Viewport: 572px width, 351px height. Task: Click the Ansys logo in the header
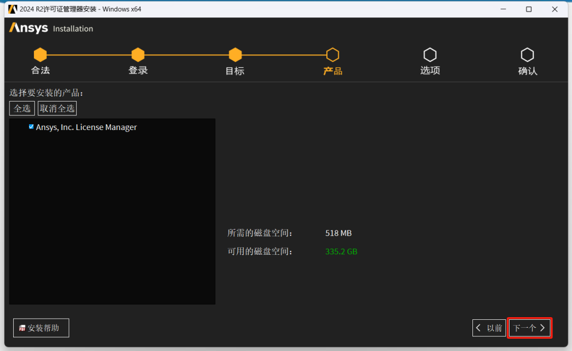click(x=29, y=28)
